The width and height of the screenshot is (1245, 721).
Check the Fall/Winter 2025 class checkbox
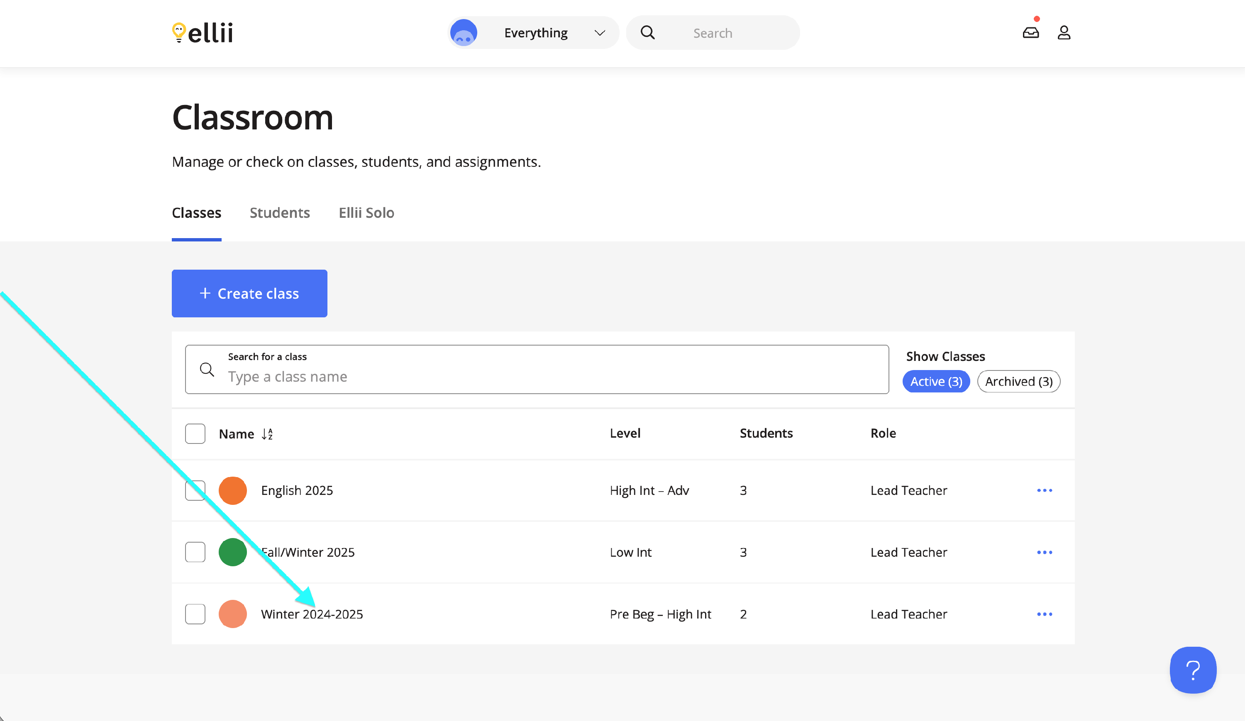tap(195, 552)
